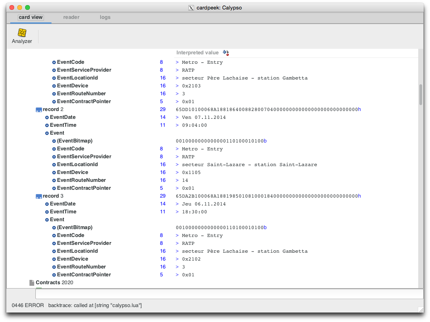Select the time value 09:04:00

tap(195, 125)
